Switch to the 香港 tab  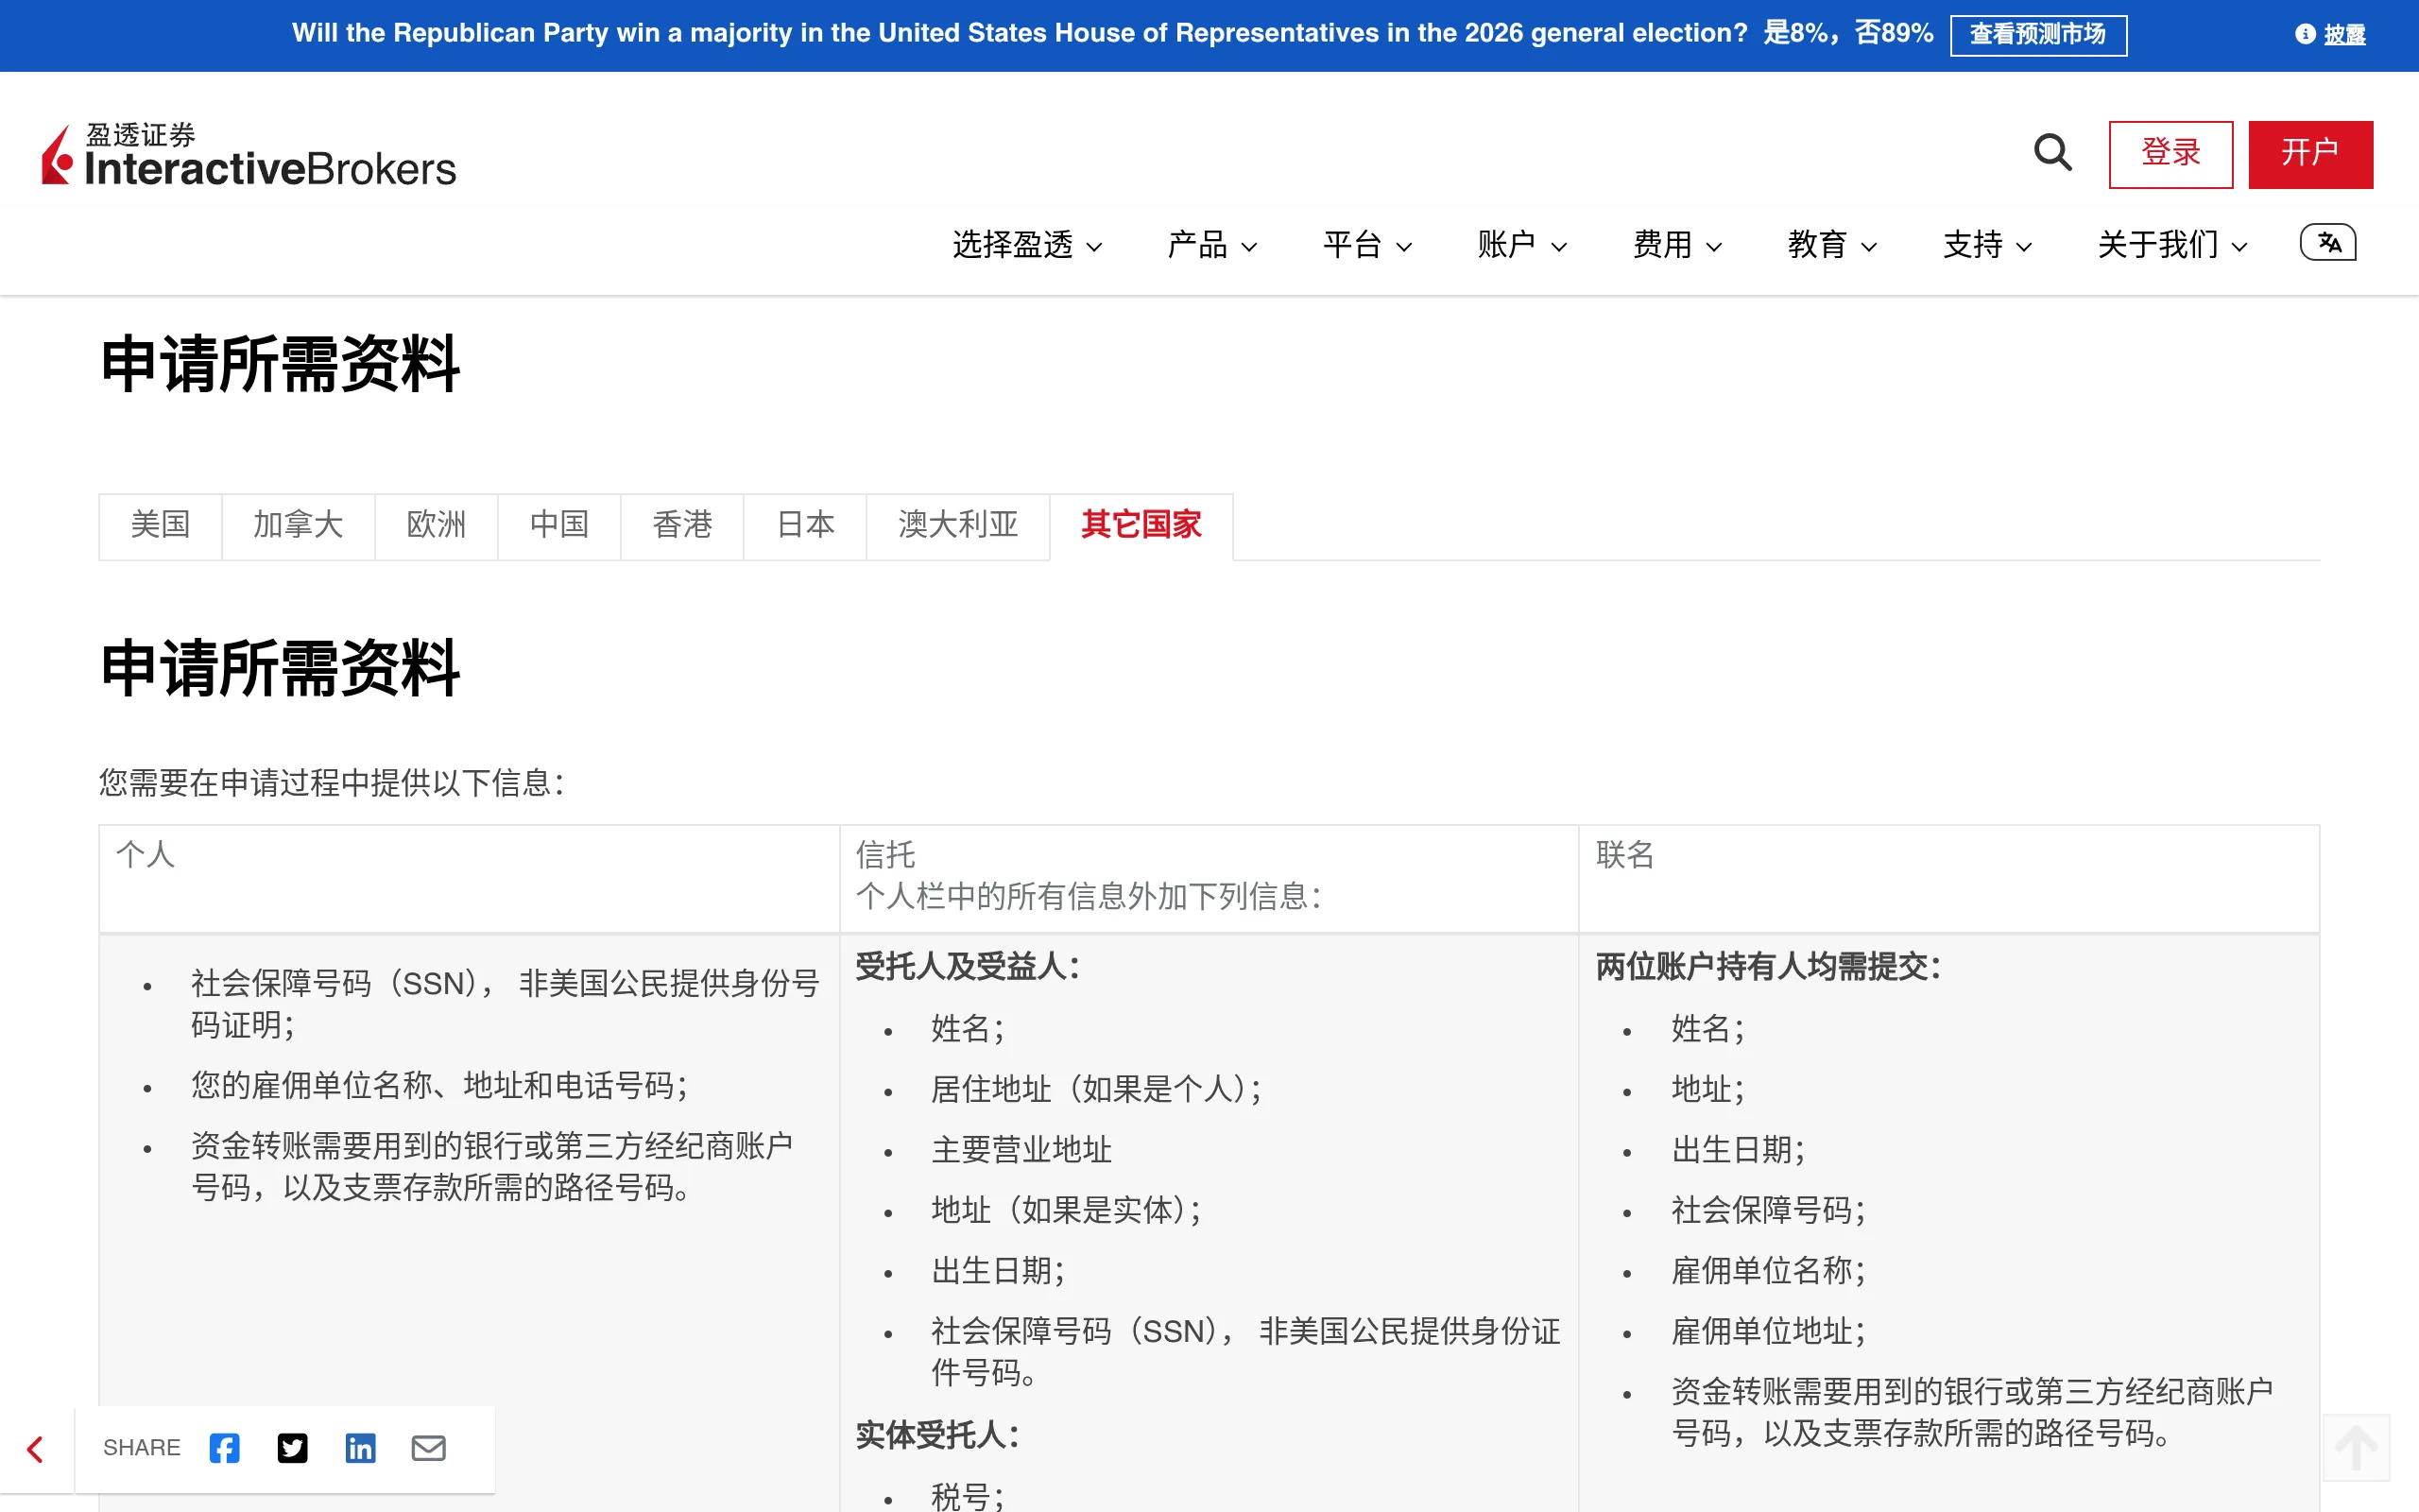681,526
